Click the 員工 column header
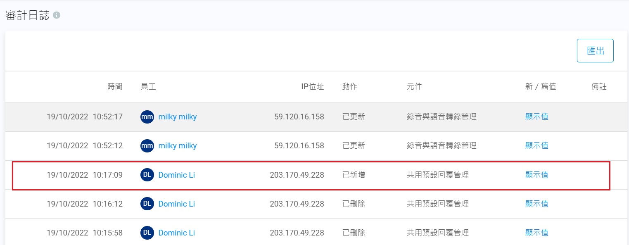 pos(148,86)
